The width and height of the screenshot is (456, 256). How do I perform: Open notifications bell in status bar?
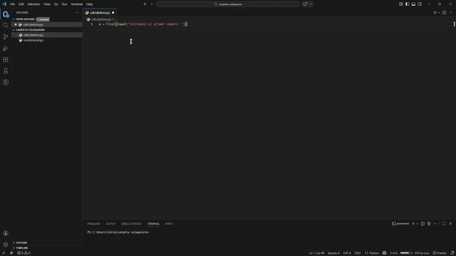coord(452,253)
